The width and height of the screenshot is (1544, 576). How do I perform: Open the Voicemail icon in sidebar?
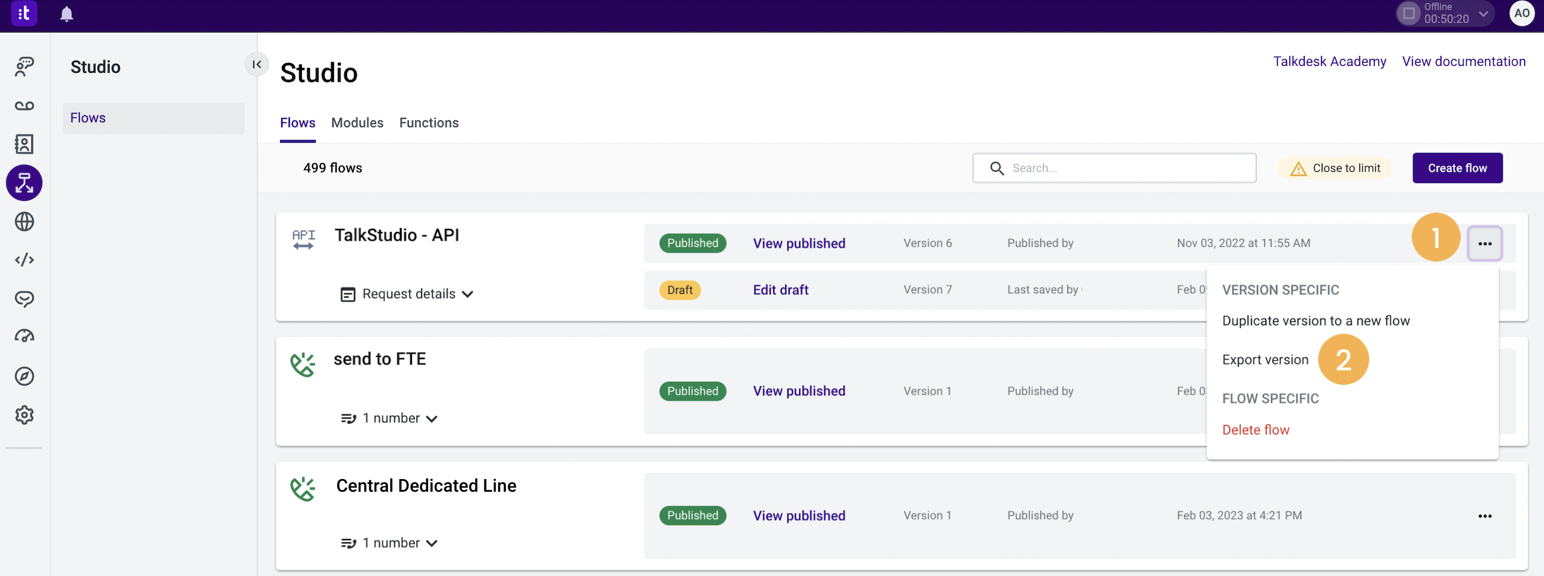[24, 105]
